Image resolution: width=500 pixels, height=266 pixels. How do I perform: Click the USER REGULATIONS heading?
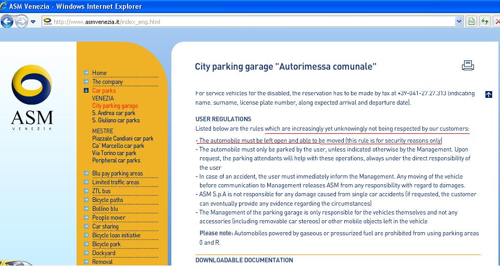point(223,119)
